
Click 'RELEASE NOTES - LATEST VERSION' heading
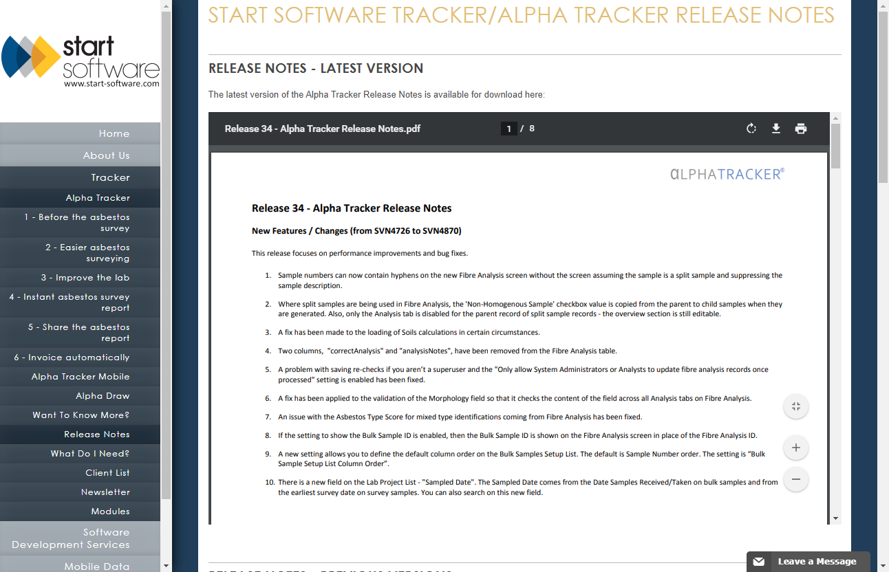(316, 68)
